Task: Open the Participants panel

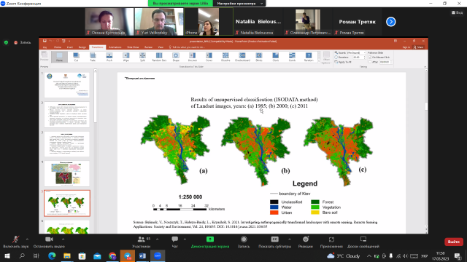Action: coord(142,242)
